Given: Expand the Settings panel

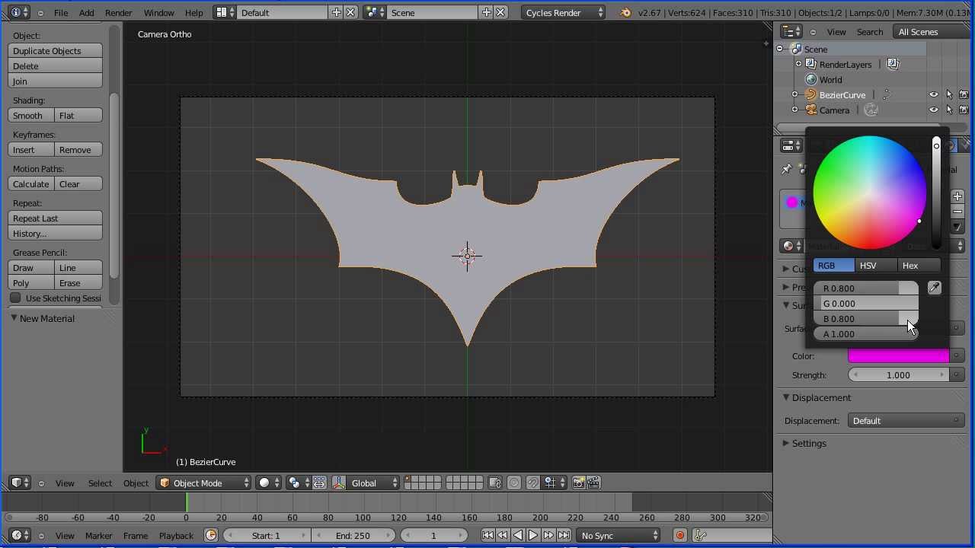Looking at the screenshot, I should point(808,444).
